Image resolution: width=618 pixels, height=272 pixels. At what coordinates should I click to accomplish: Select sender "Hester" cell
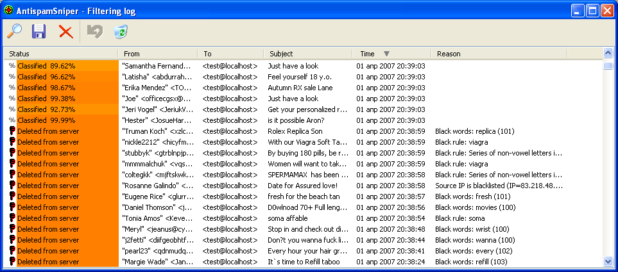tap(157, 120)
